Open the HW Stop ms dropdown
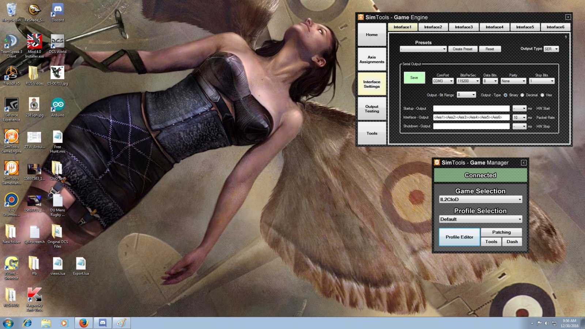 point(519,126)
